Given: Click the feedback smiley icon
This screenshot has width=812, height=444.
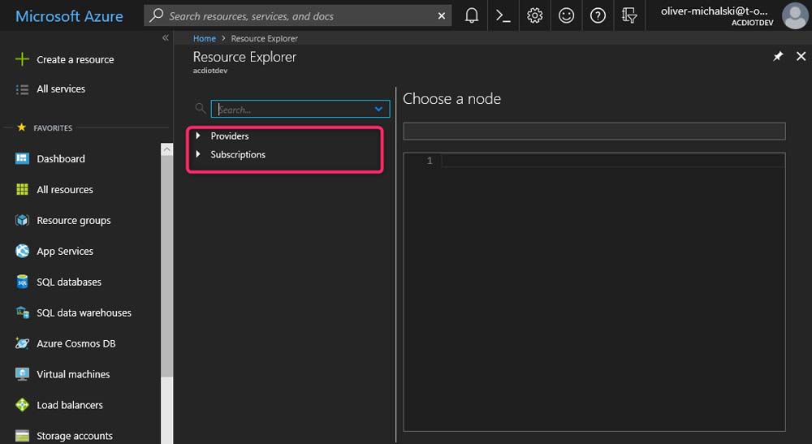Looking at the screenshot, I should [566, 15].
